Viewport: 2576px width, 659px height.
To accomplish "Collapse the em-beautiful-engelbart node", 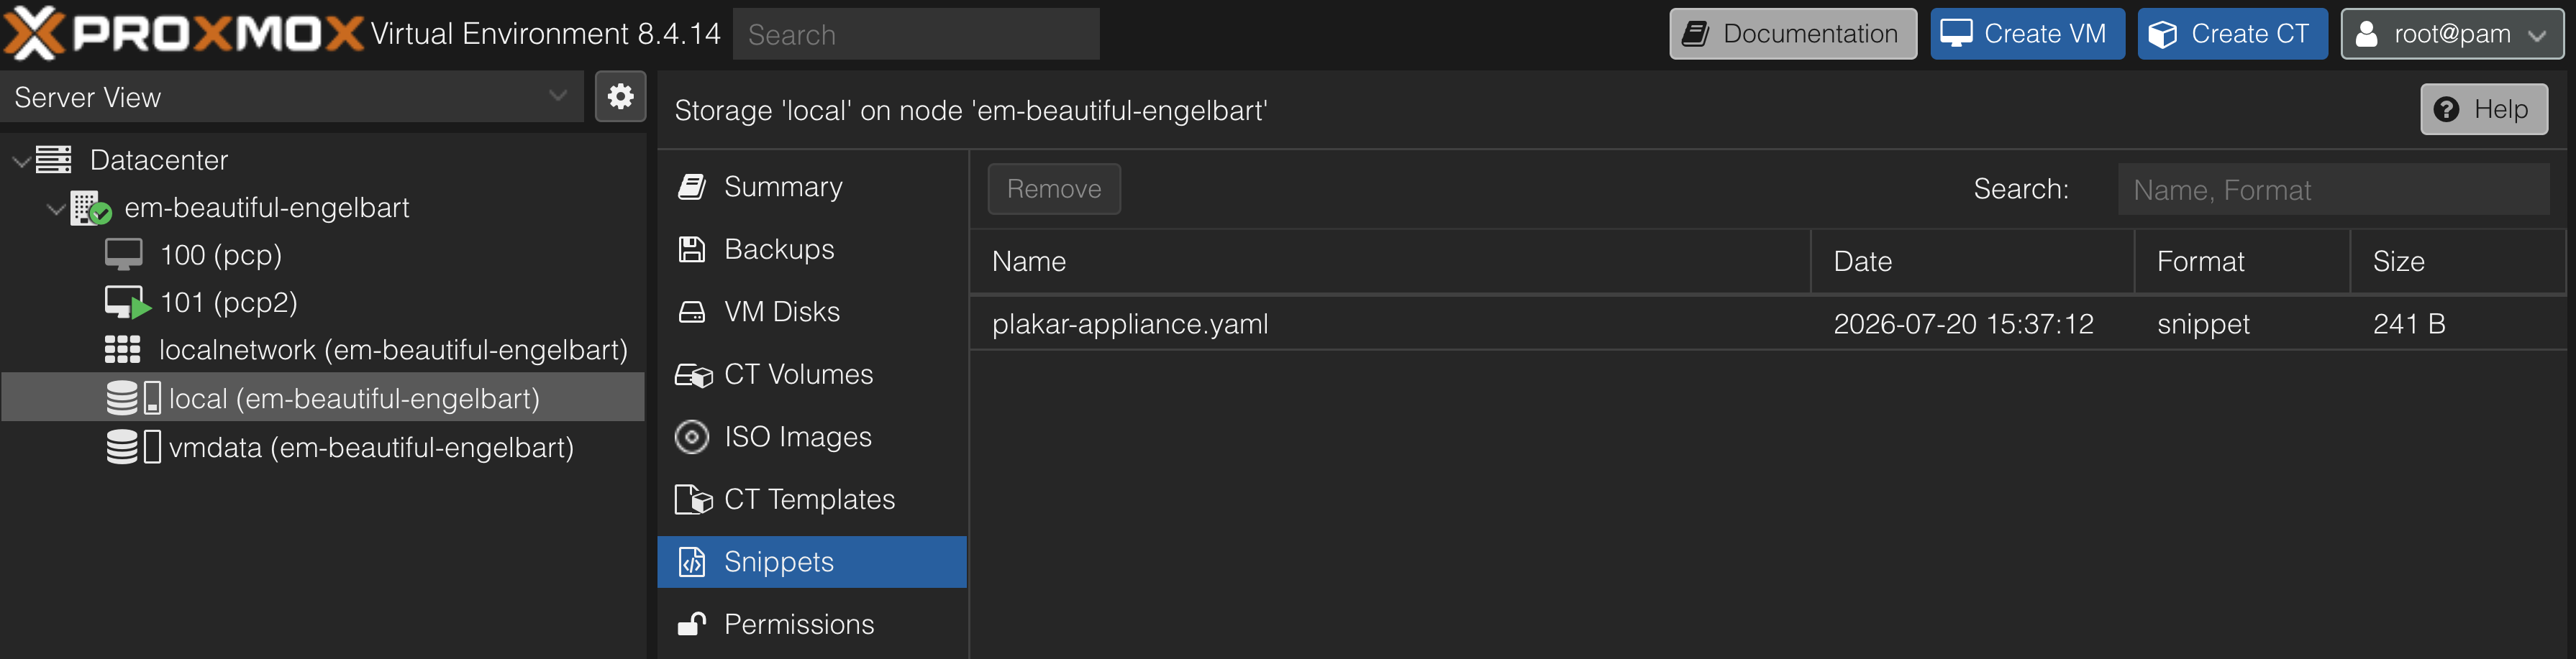I will (x=56, y=208).
